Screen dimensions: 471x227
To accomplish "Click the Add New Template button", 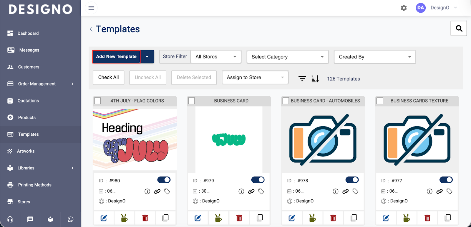I will point(116,57).
